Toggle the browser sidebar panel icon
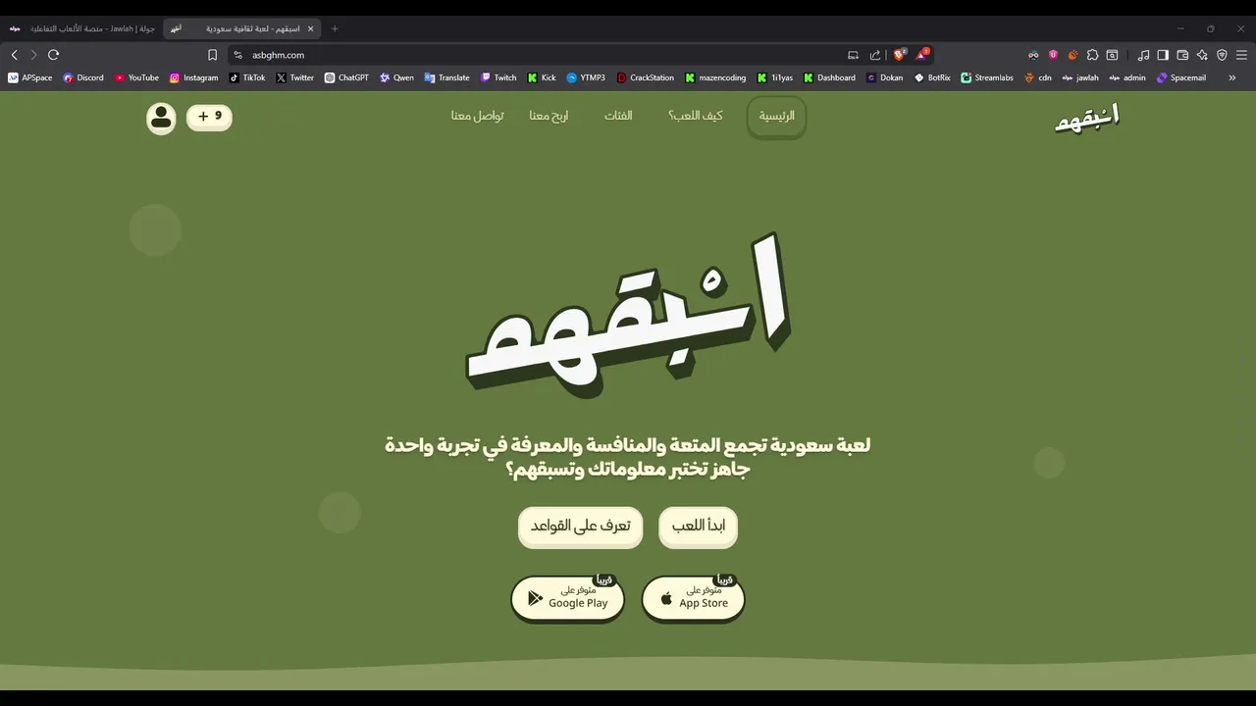This screenshot has height=706, width=1256. click(1163, 55)
